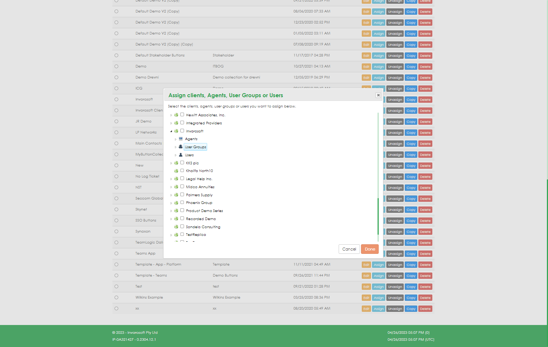
Task: Enable the Invarosoft checkbox in the tree
Action: [x=182, y=131]
